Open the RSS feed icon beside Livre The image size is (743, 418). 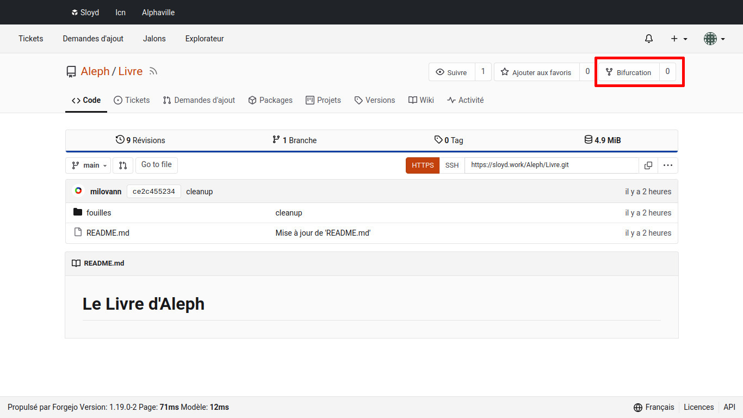pyautogui.click(x=153, y=71)
